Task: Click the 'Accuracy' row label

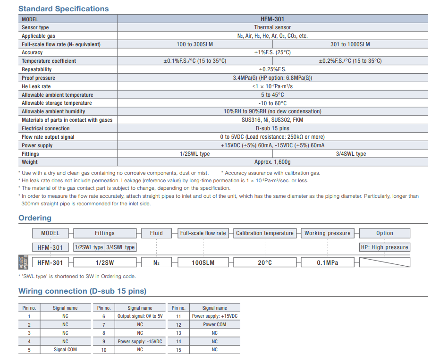Action: click(x=32, y=52)
